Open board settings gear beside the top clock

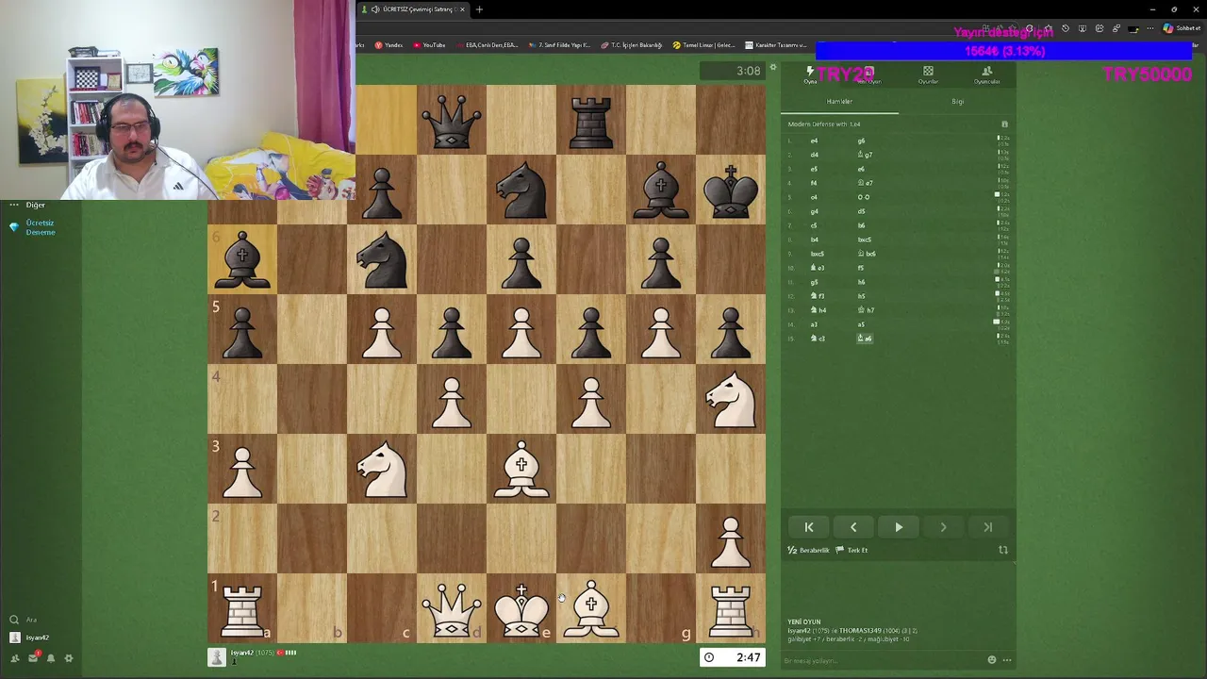click(x=773, y=68)
